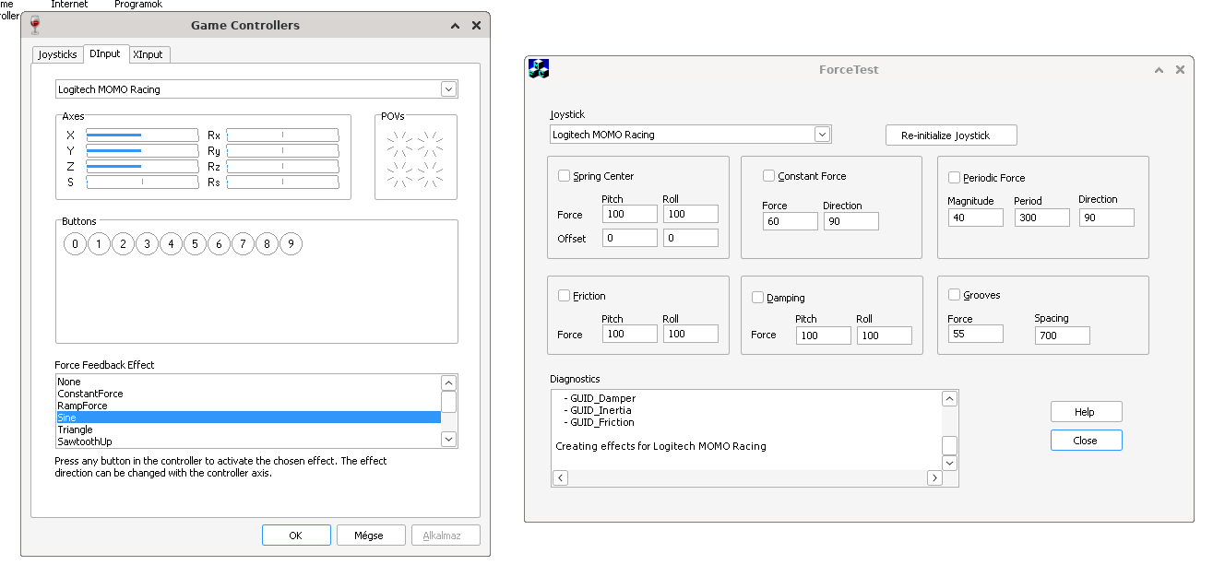Roll up the ForceTest window with the caret
This screenshot has width=1213, height=565.
(x=1160, y=70)
